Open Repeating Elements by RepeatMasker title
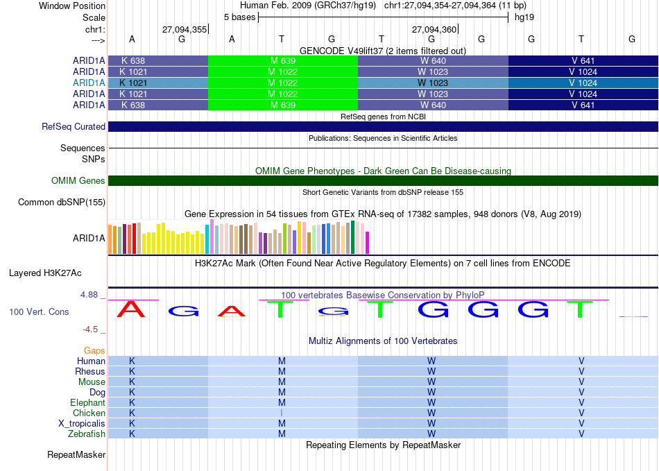The height and width of the screenshot is (471, 659). 383,445
